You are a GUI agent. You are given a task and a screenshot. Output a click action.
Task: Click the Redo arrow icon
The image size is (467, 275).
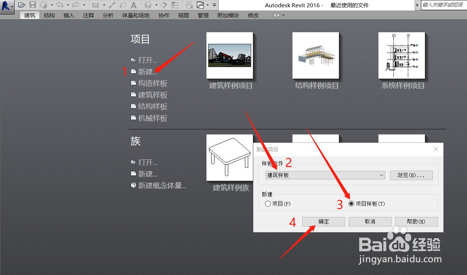click(x=76, y=5)
